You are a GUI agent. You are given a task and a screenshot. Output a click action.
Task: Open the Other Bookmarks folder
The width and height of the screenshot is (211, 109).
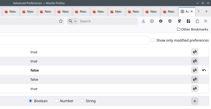[193, 29]
